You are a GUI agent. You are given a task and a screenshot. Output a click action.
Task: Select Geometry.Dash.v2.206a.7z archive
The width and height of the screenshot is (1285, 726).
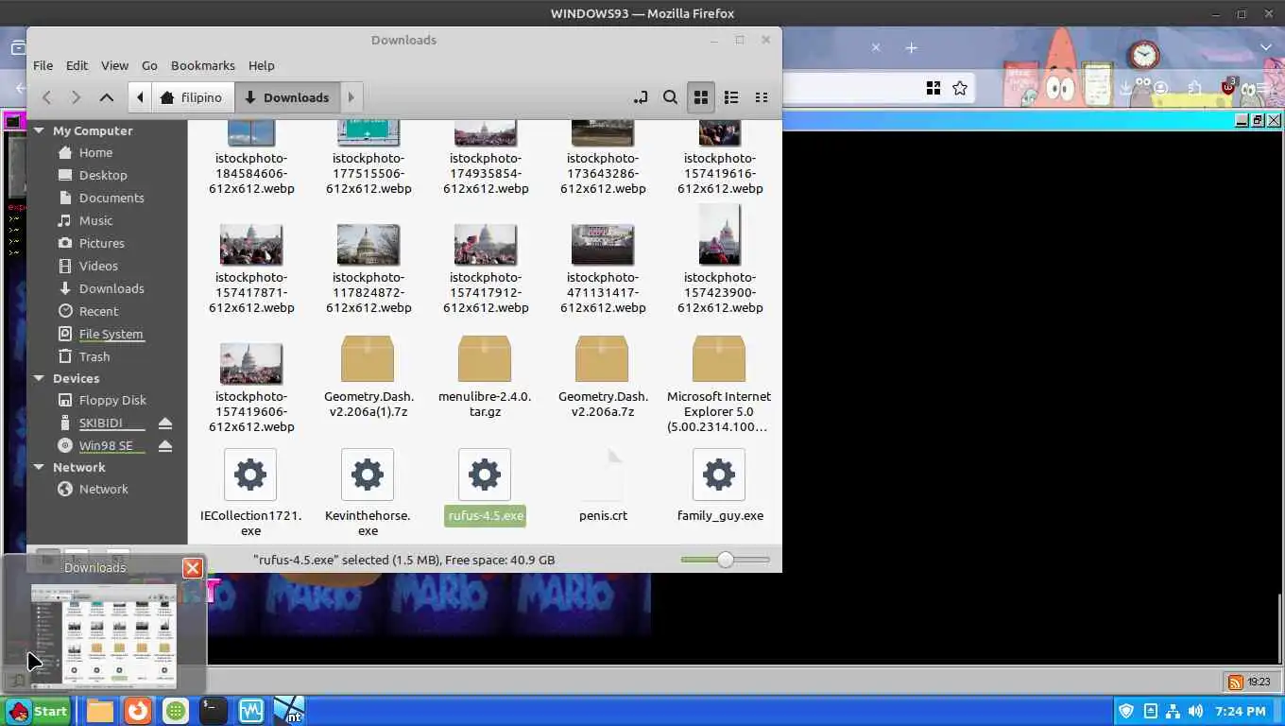click(x=602, y=358)
